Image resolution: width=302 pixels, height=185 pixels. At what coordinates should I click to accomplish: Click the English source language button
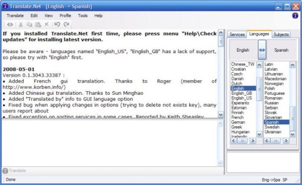click(243, 50)
